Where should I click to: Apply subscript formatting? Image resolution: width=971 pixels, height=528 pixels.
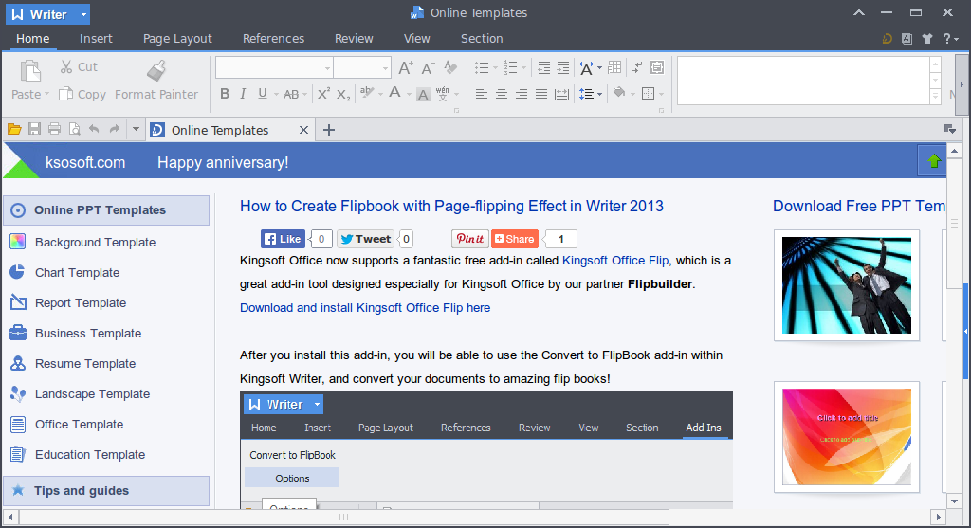click(343, 94)
